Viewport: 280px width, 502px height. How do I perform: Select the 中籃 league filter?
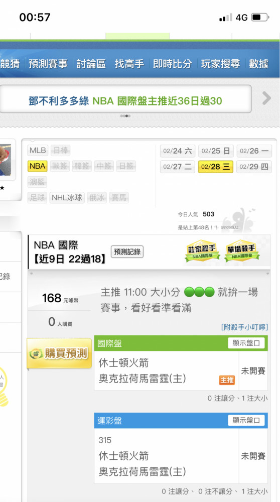click(x=104, y=166)
